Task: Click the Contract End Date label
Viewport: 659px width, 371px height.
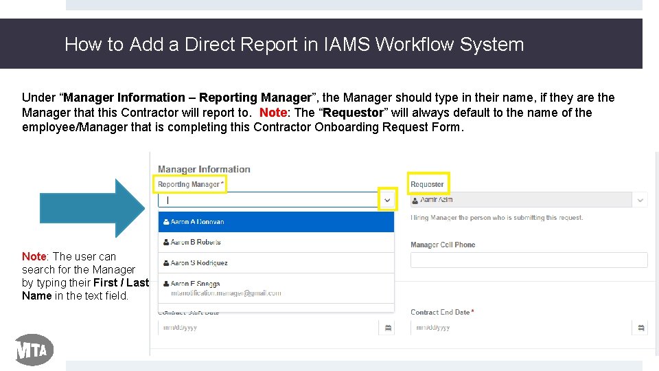Action: pos(442,312)
